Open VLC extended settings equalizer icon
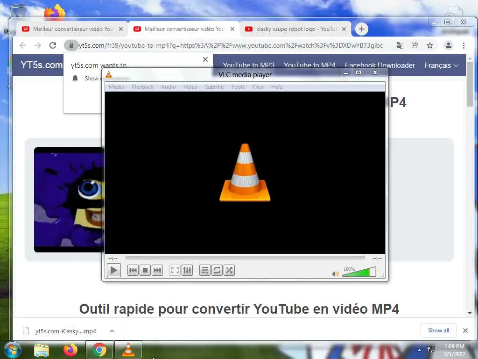This screenshot has height=359, width=478. (x=187, y=270)
